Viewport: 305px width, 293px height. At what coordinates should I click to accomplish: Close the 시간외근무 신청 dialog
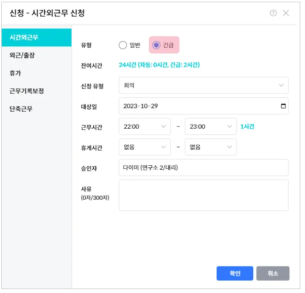(286, 13)
